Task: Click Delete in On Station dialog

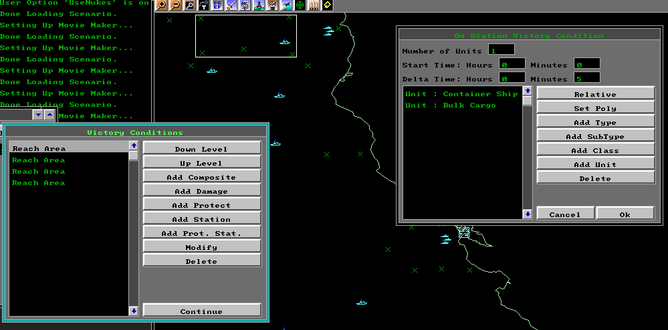Action: pos(595,178)
